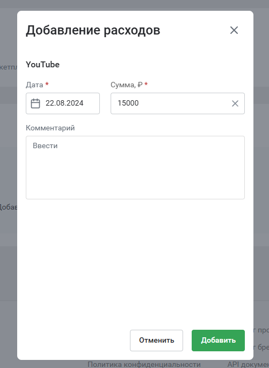This screenshot has width=269, height=368.
Task: Focus the date field showing 22.08.2024
Action: pyautogui.click(x=63, y=103)
